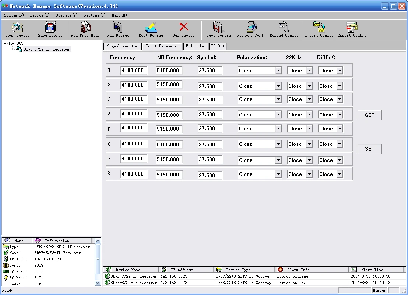Click the Export Config icon
The image size is (408, 295).
pos(352,27)
